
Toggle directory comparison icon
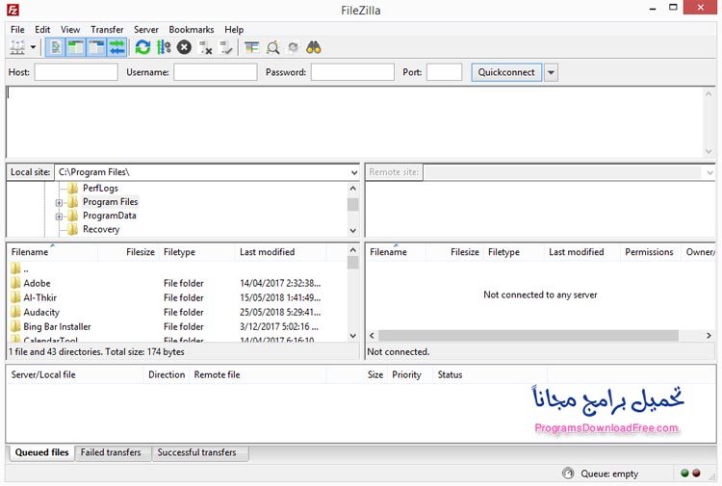pos(273,47)
